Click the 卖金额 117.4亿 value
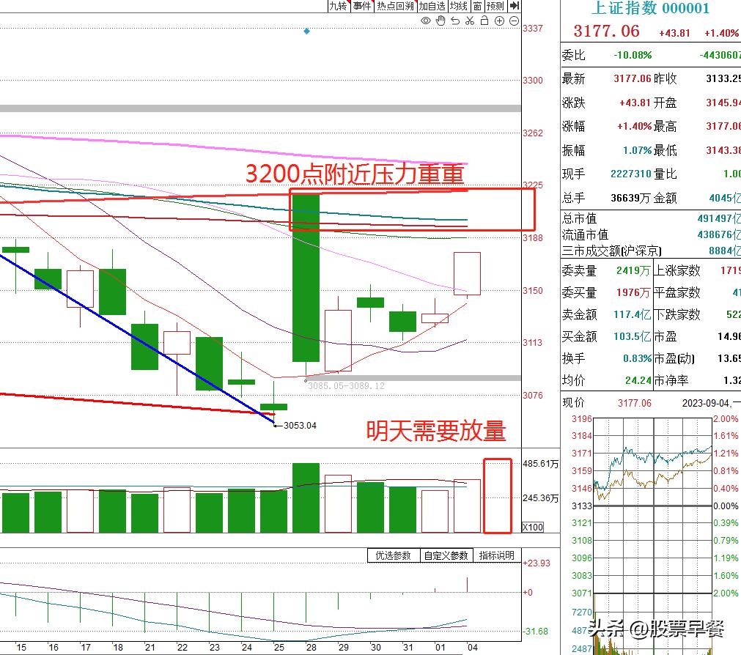The image size is (741, 655). pos(633,314)
